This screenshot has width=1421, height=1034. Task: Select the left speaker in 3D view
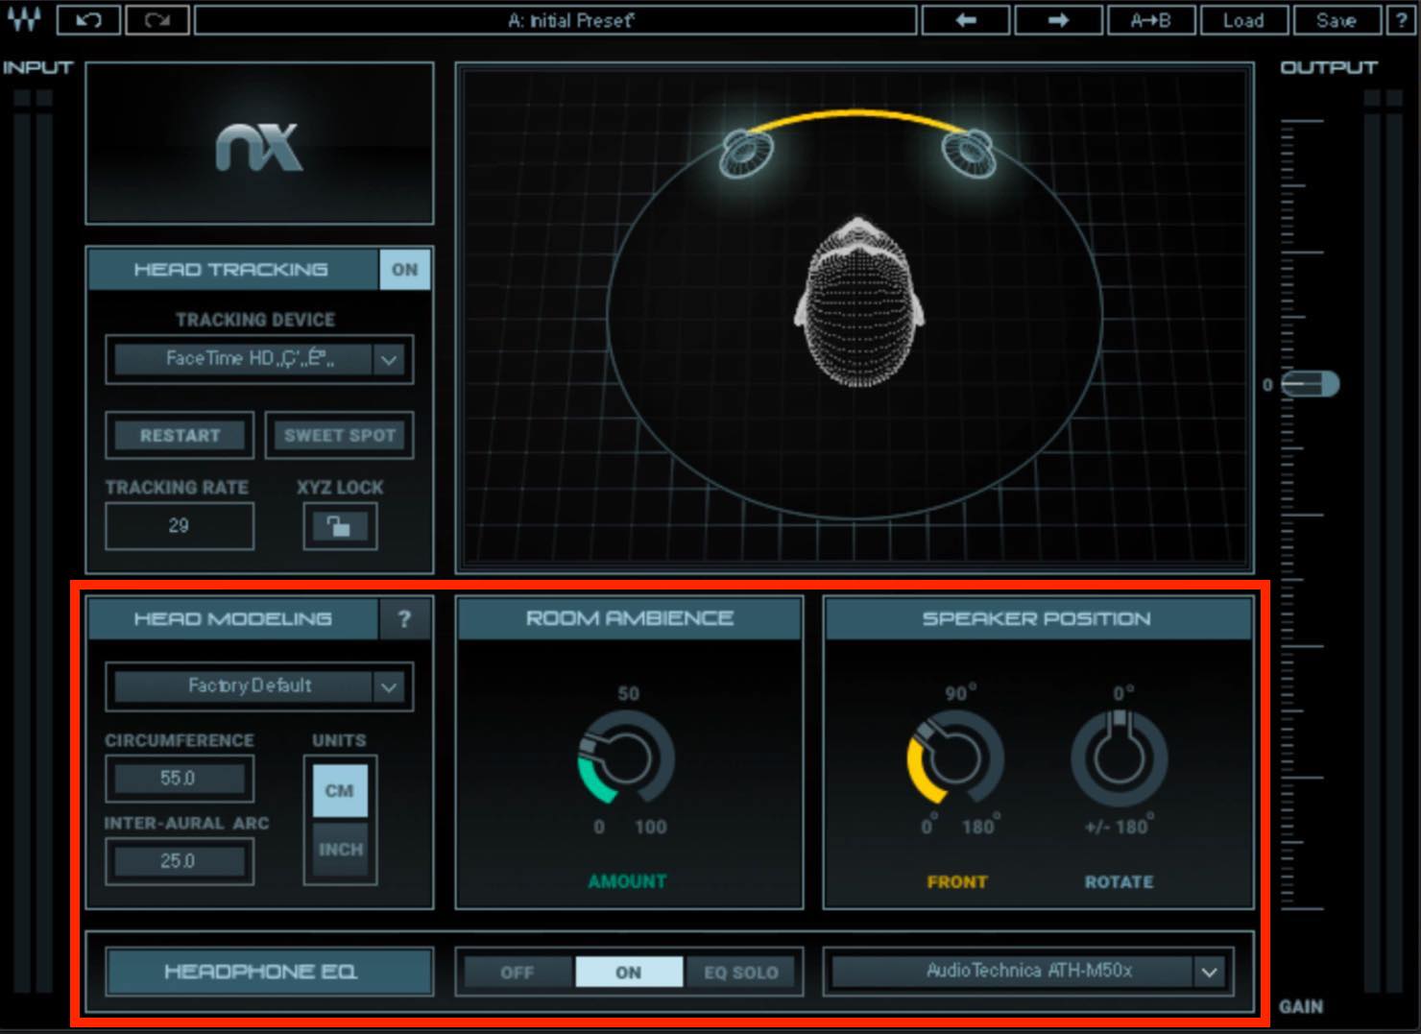747,153
